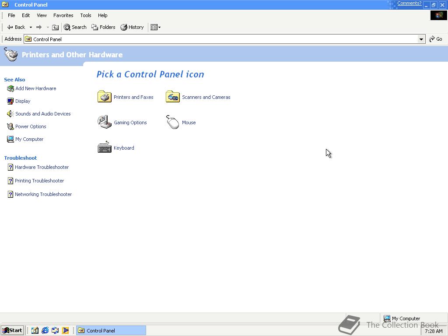
Task: Click the Display link text in See Also
Action: tap(23, 101)
